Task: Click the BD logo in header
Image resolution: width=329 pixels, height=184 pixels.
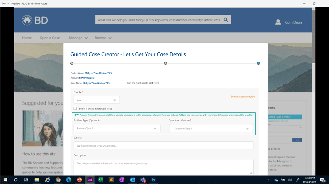Action: (35, 20)
